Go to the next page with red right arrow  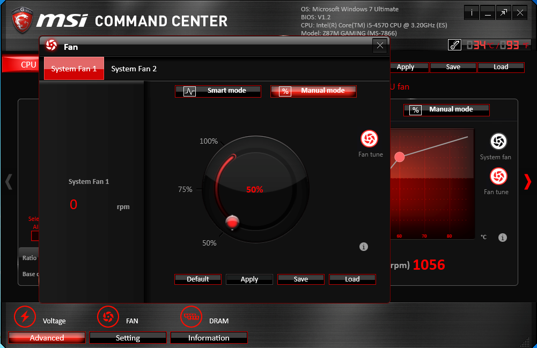[528, 182]
